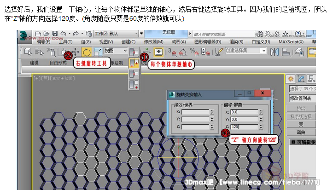The width and height of the screenshot is (333, 190).
Task: Save the file via the floppy disk icon
Action: [x=55, y=34]
